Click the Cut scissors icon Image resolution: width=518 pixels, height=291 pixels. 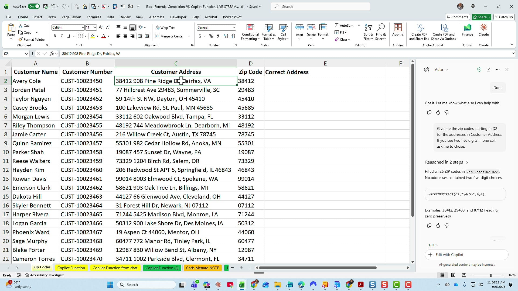(21, 25)
